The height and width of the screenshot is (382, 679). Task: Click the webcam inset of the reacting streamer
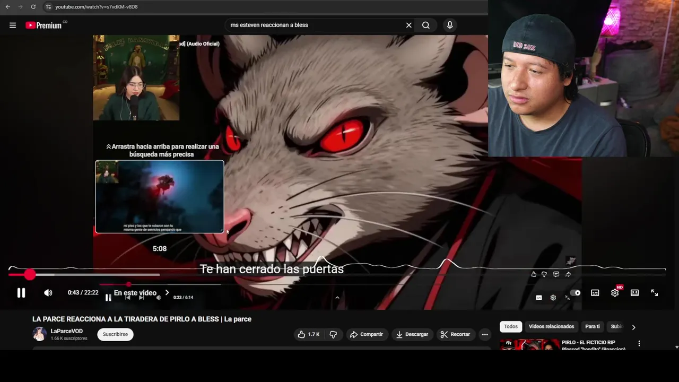[x=136, y=78]
